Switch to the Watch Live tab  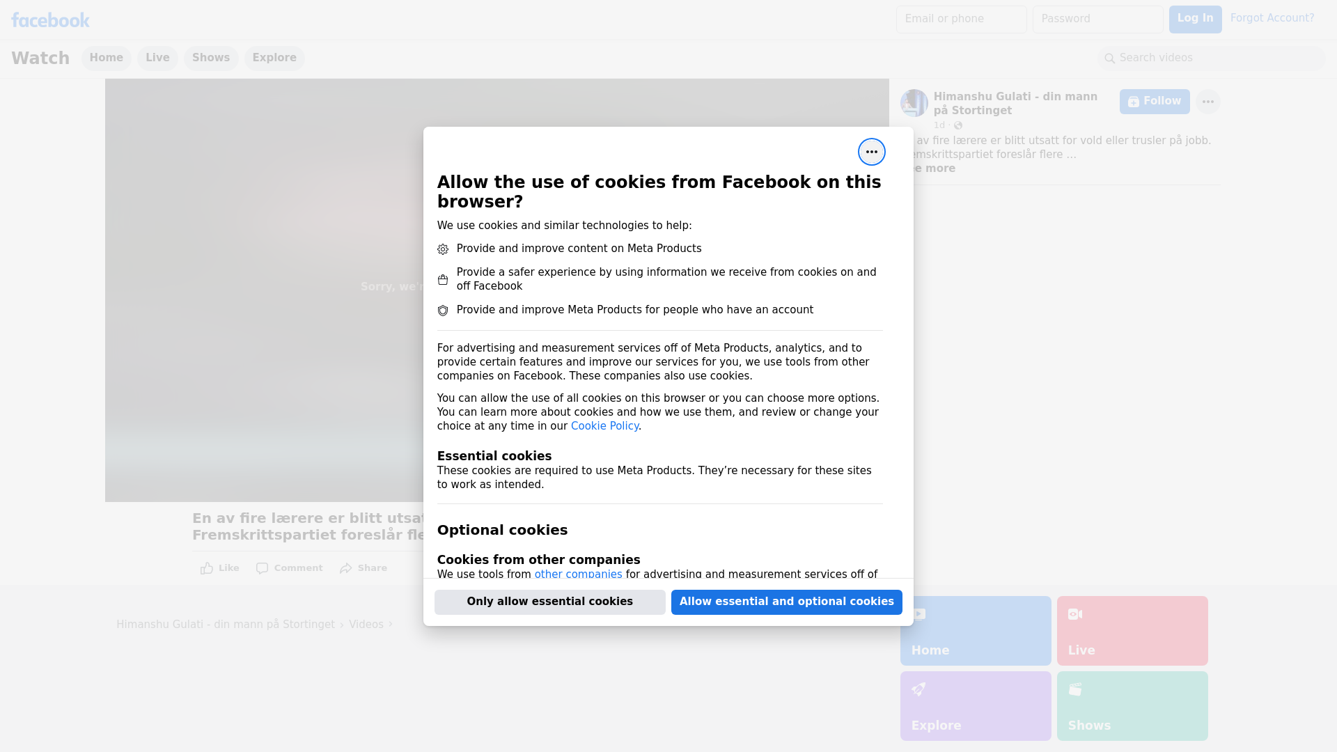pos(157,58)
